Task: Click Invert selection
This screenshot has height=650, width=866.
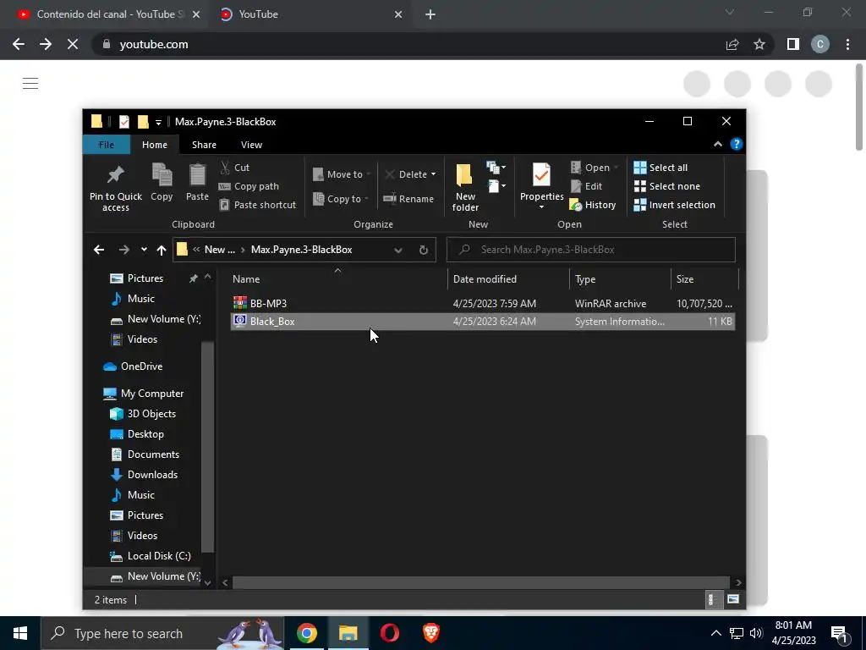Action: [674, 205]
